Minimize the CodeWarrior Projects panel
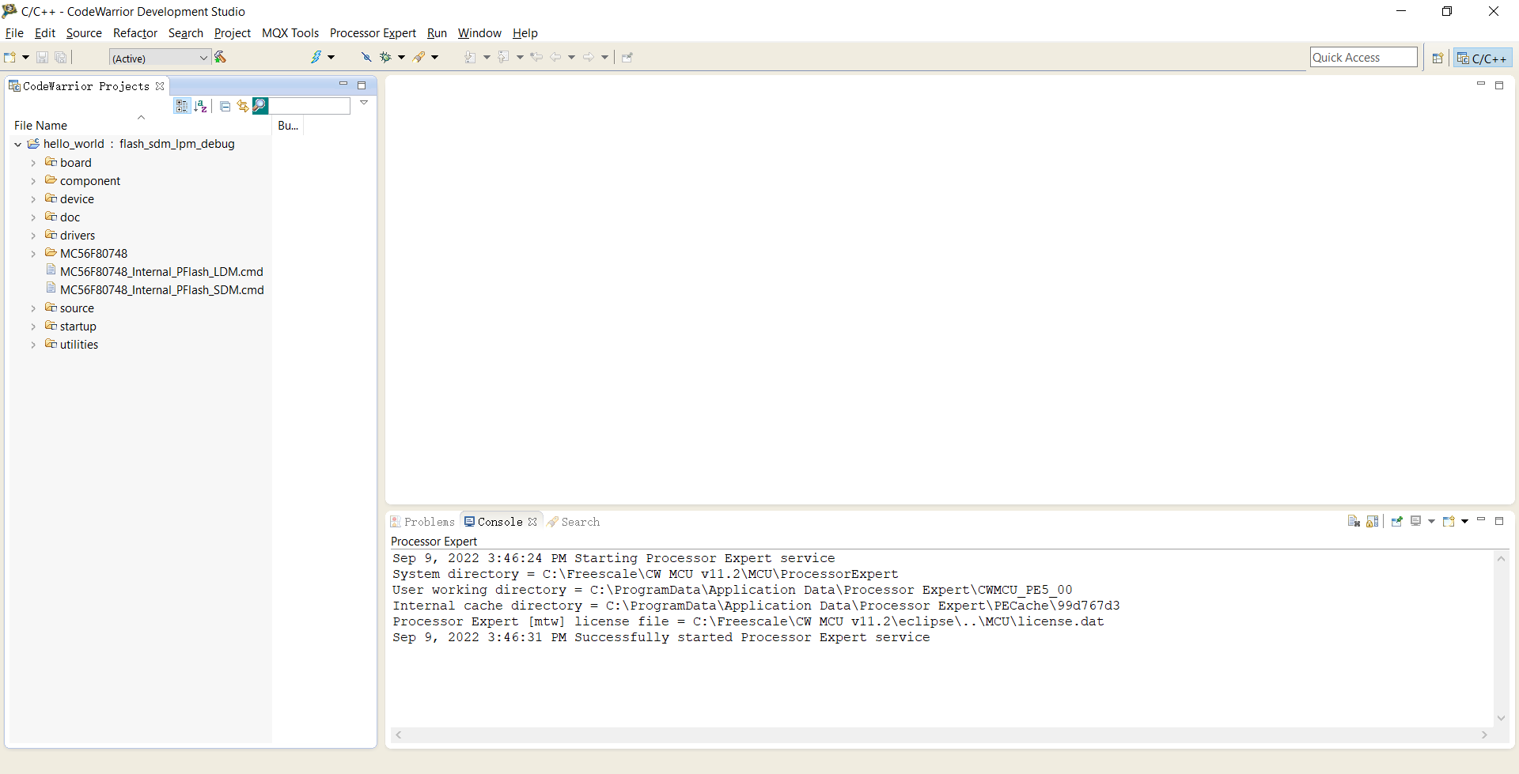Image resolution: width=1519 pixels, height=774 pixels. [x=343, y=84]
